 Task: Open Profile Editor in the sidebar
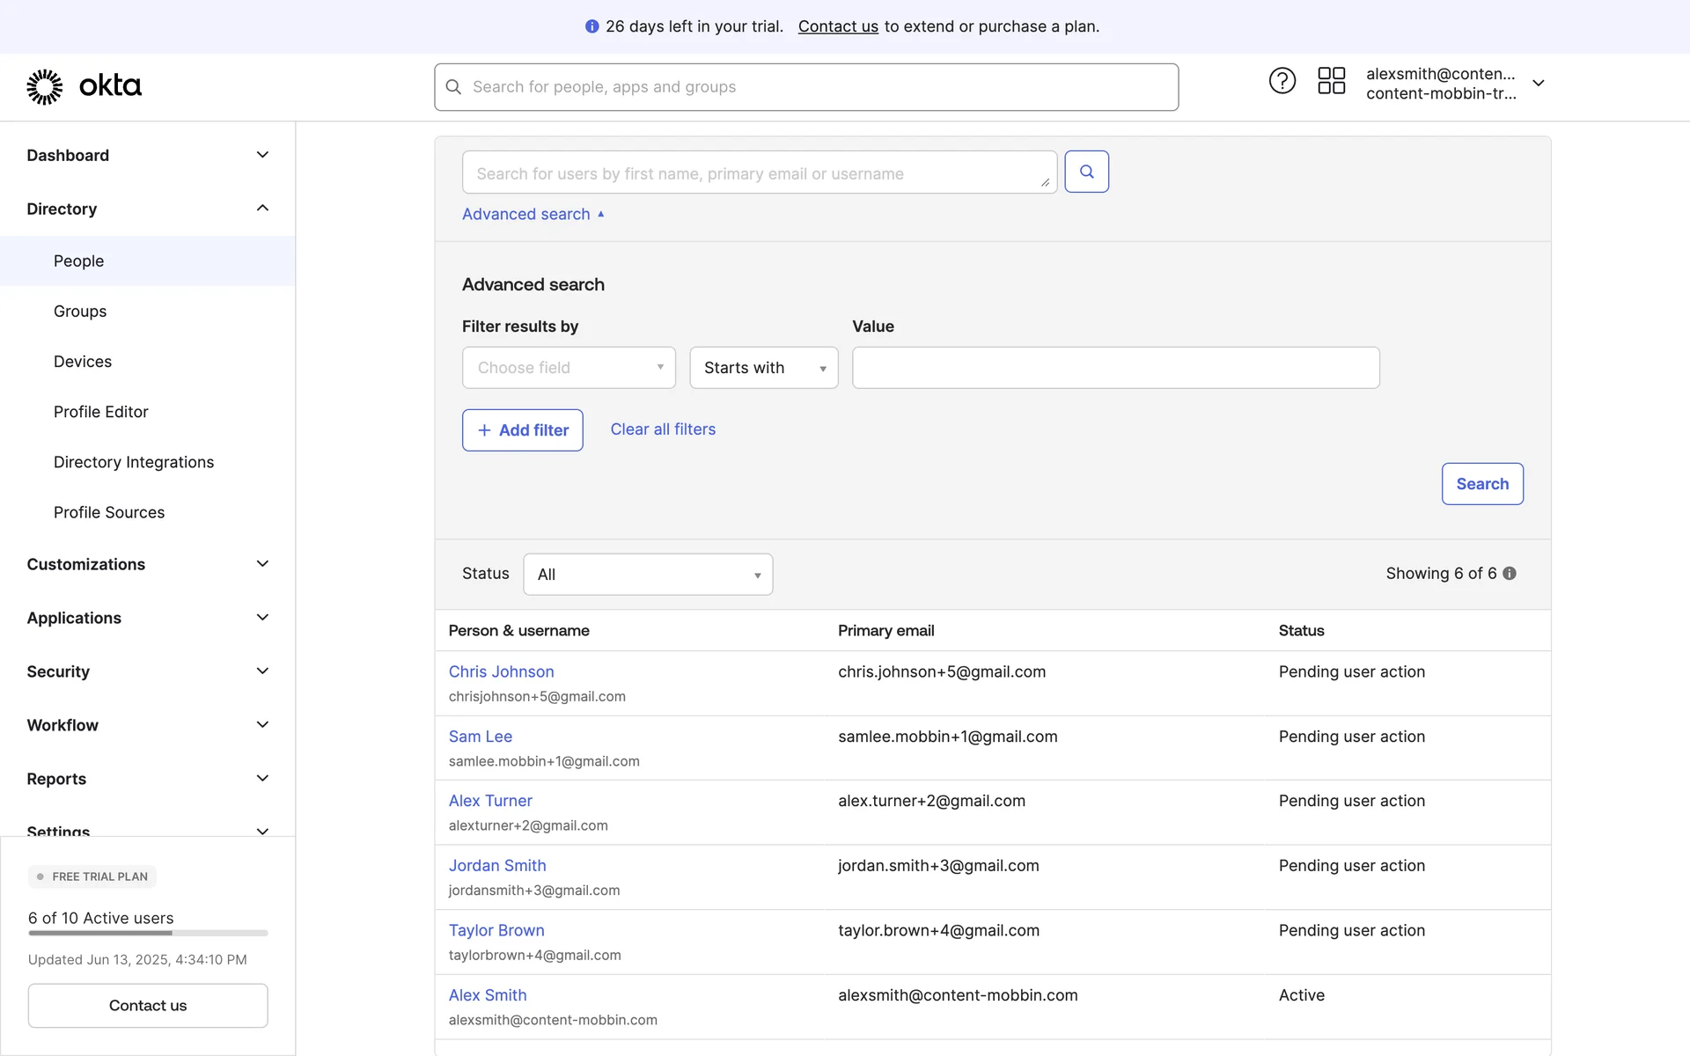(100, 412)
